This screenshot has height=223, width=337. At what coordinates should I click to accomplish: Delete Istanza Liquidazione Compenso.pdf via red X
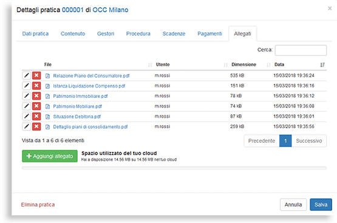click(36, 86)
